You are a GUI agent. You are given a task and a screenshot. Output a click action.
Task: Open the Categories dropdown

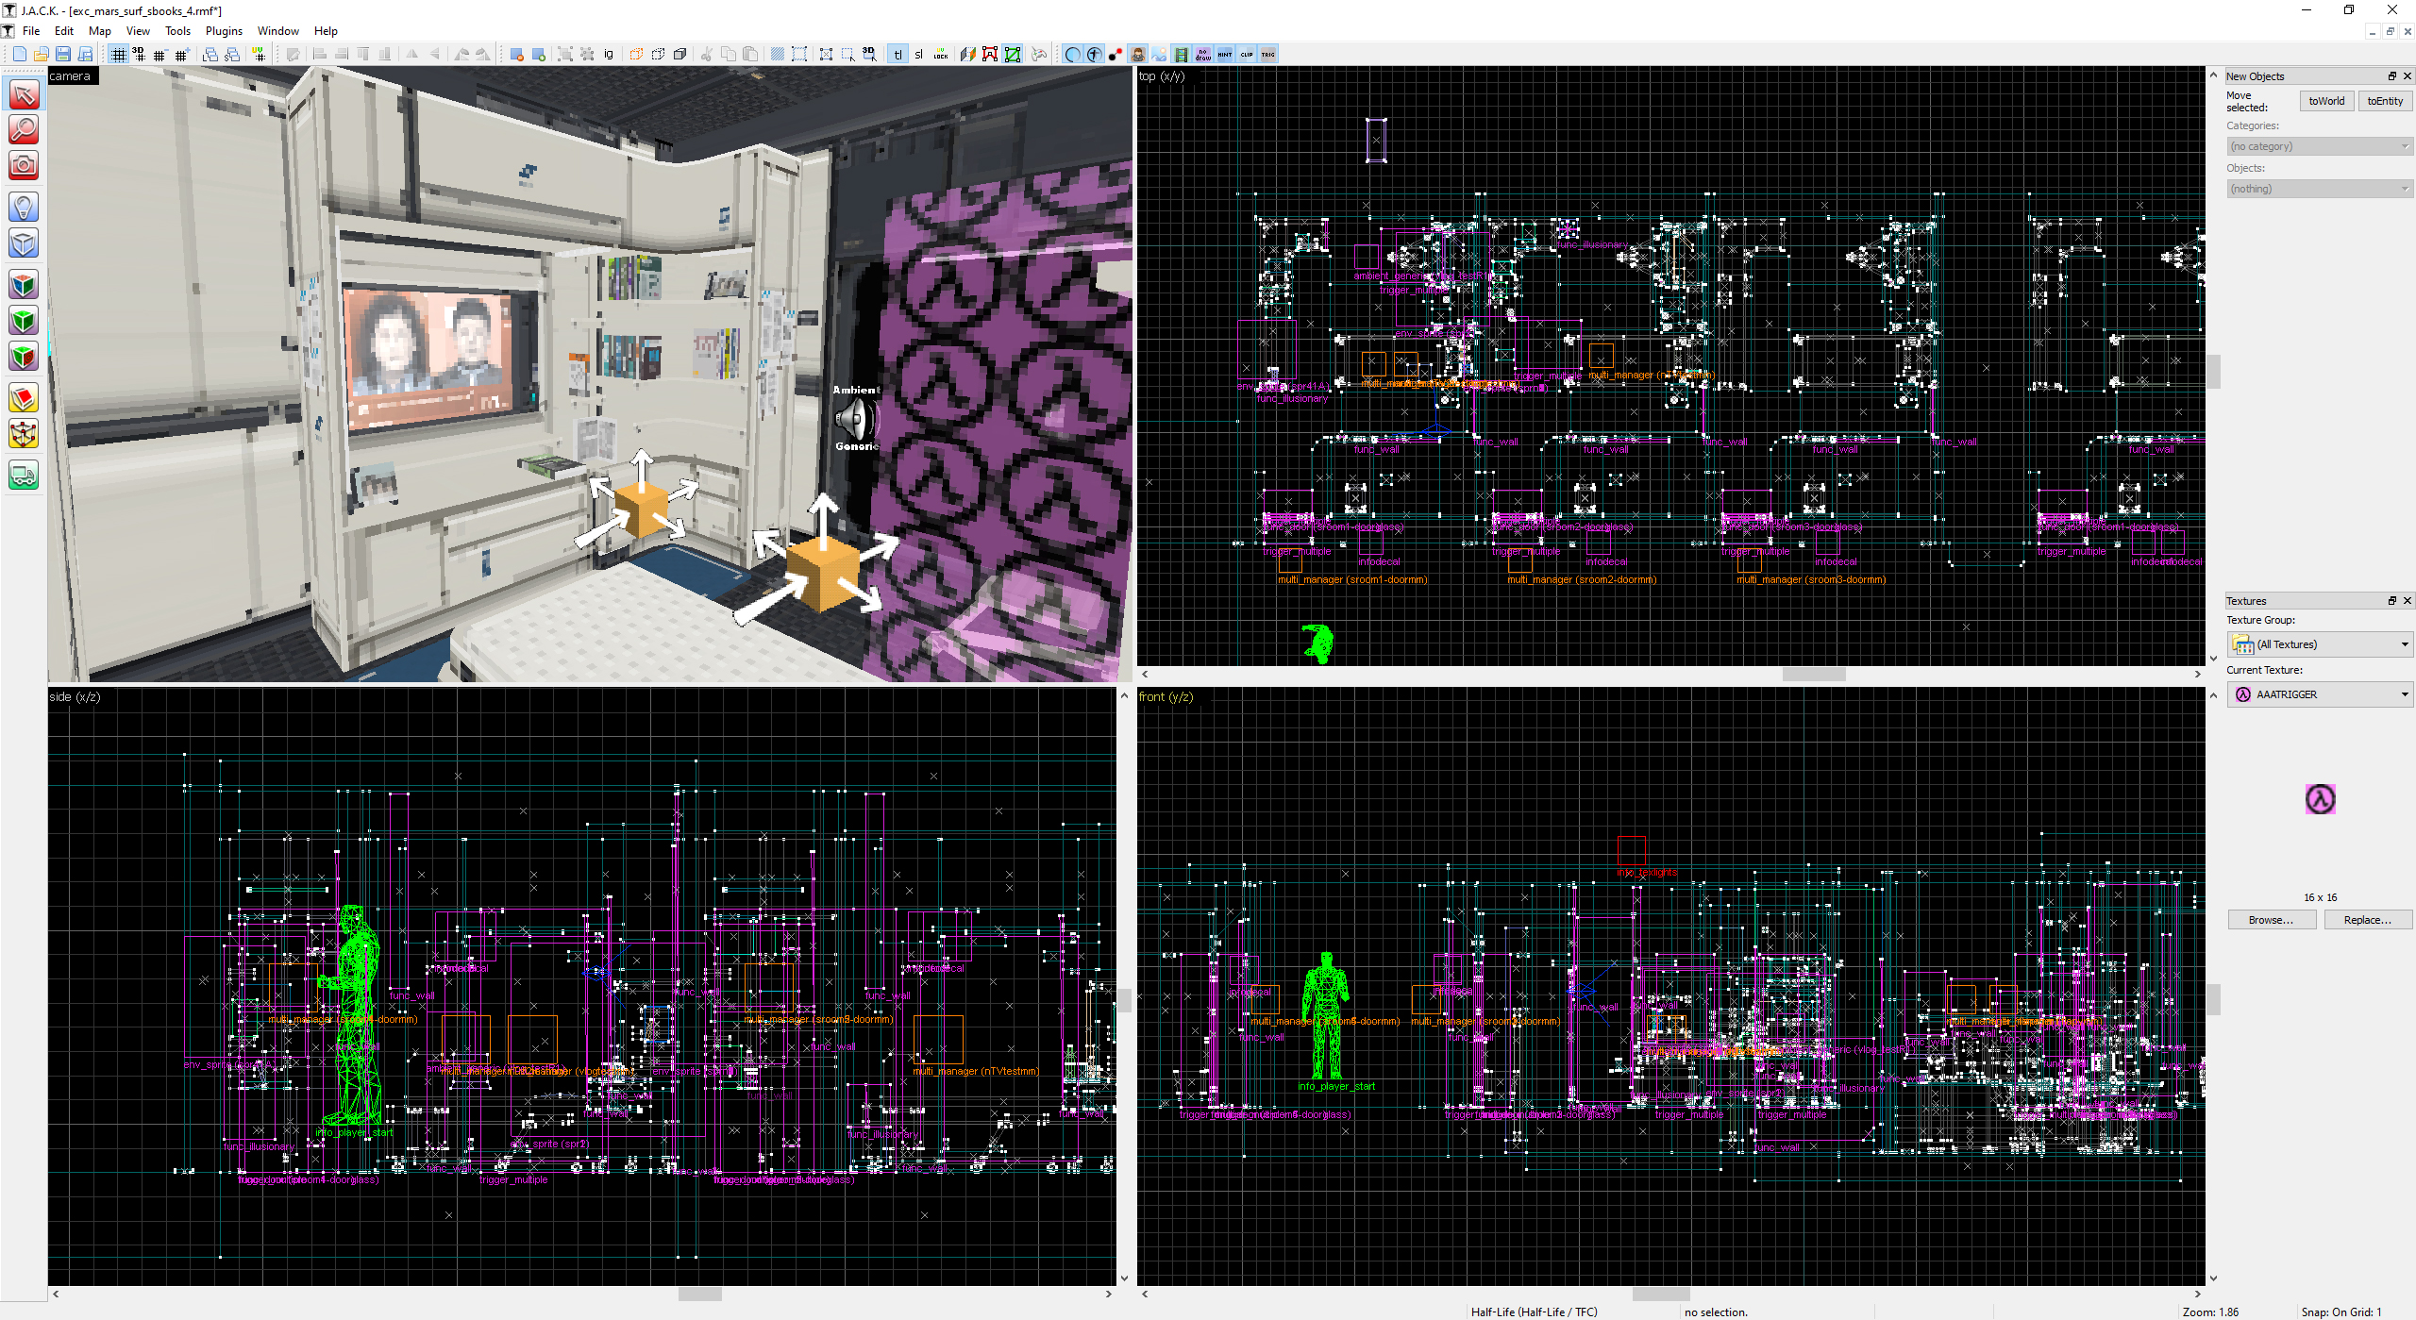(2320, 146)
